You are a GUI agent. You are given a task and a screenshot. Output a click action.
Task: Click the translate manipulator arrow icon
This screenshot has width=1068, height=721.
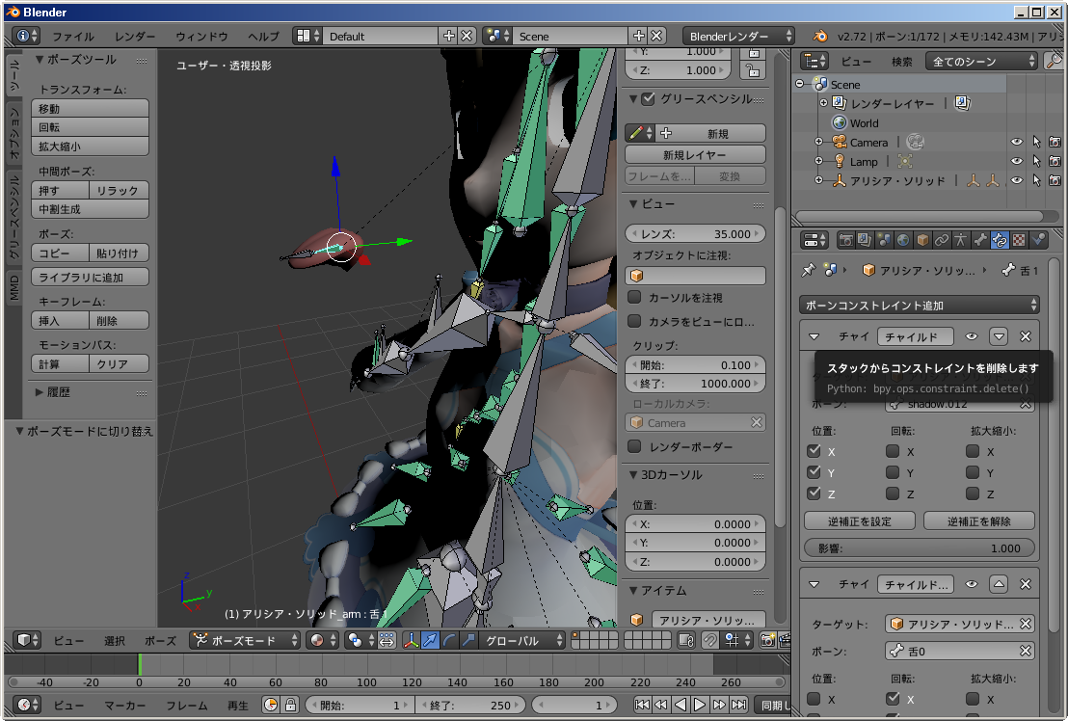pos(430,640)
